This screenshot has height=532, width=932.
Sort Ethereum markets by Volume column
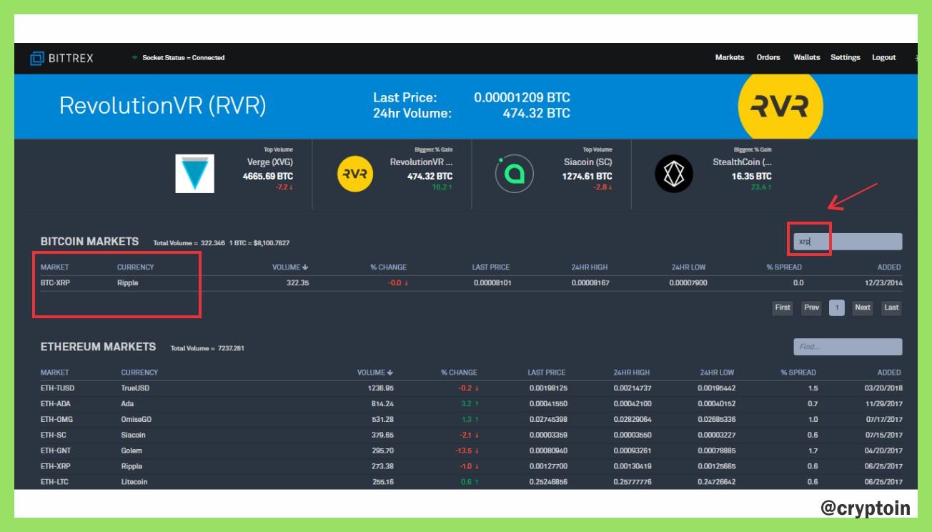pyautogui.click(x=375, y=373)
